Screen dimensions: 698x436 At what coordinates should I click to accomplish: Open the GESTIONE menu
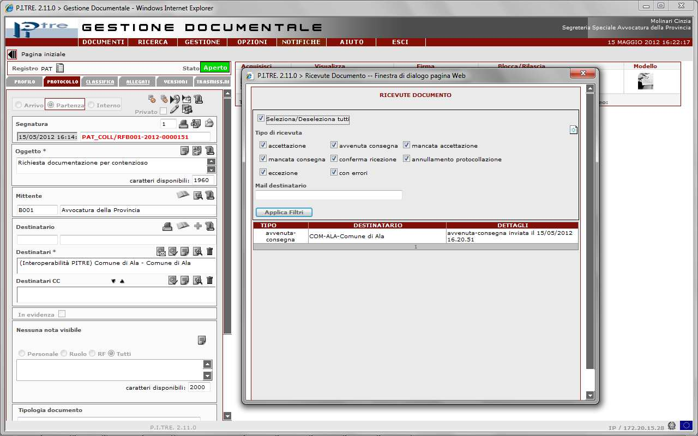point(202,42)
